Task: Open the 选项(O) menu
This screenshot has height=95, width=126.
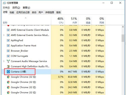Action: tap(16, 8)
